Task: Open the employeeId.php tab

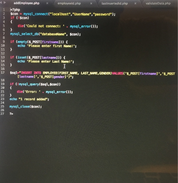Action: tap(69, 3)
